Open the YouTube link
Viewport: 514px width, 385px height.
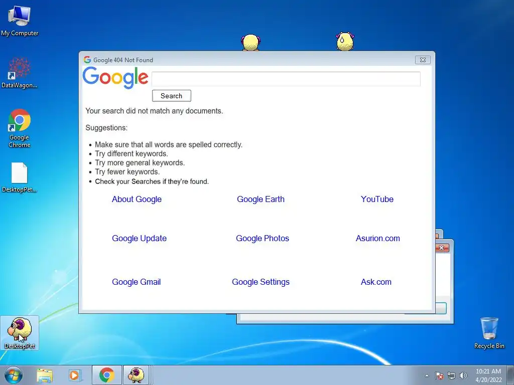pos(377,199)
